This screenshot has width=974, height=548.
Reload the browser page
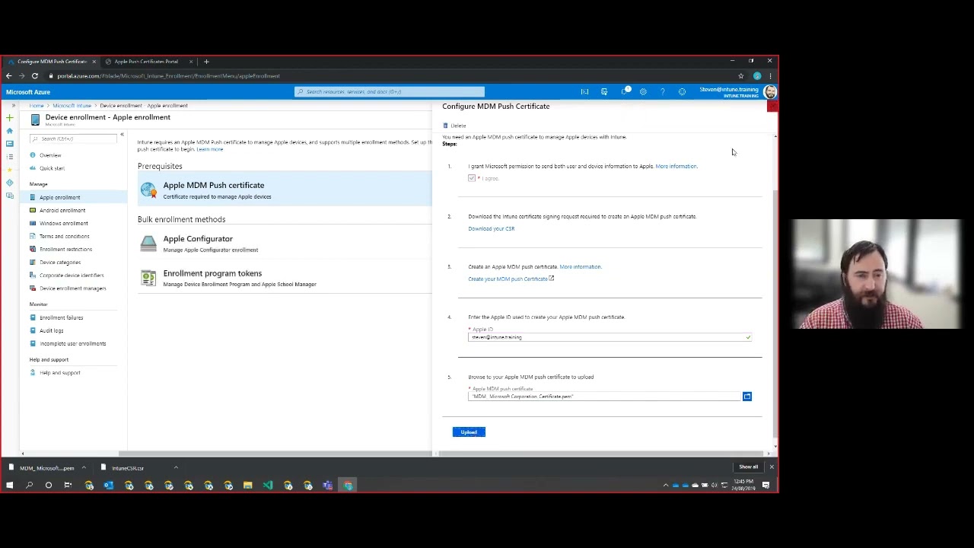[x=35, y=76]
